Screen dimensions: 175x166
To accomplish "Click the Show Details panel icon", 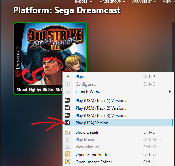I will pos(67,132).
